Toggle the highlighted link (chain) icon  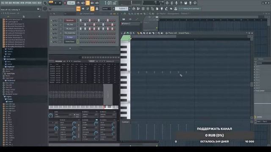(92, 8)
